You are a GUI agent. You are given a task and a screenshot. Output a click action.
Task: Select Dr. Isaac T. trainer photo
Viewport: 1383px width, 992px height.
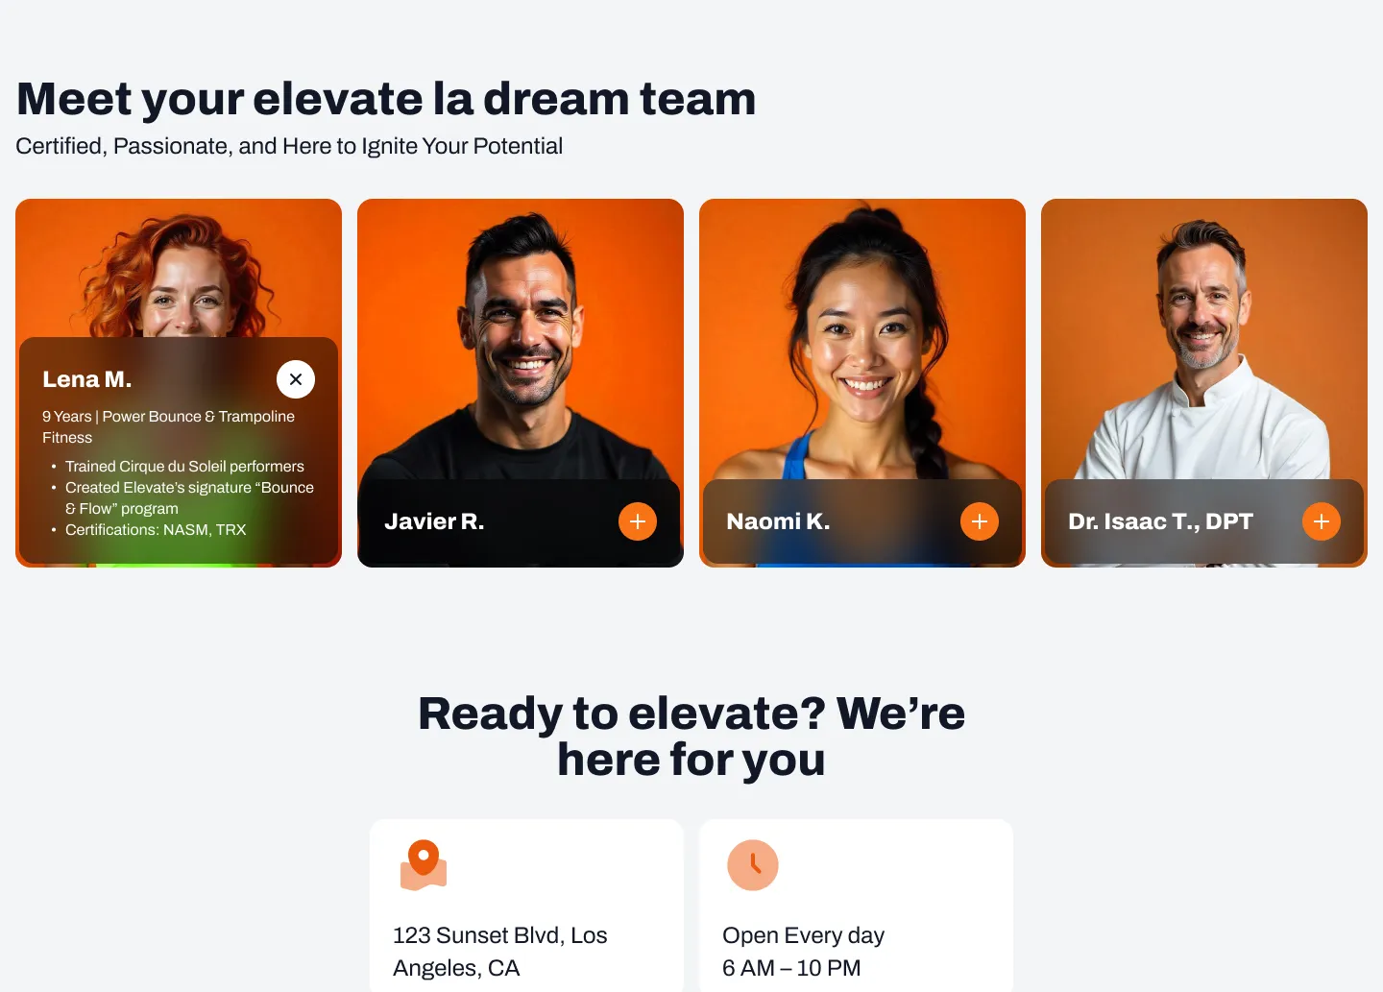(x=1204, y=339)
